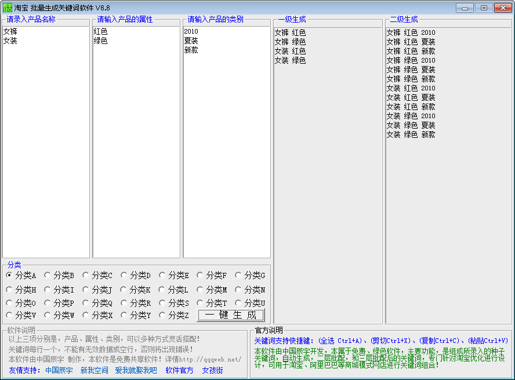This screenshot has width=515, height=380.
Task: Pick category 分类K
Action: click(135, 290)
